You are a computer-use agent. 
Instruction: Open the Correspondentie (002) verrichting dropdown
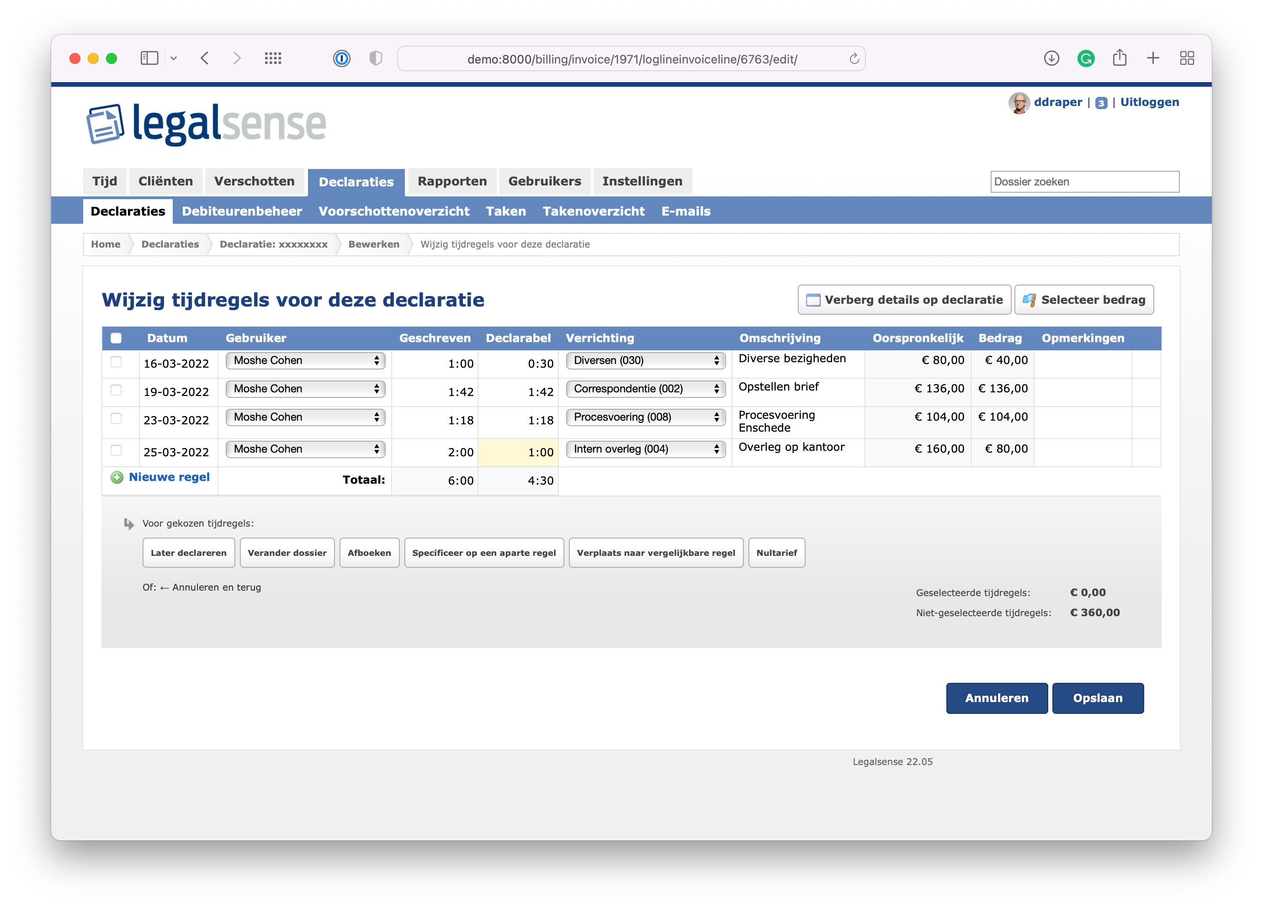tap(645, 389)
